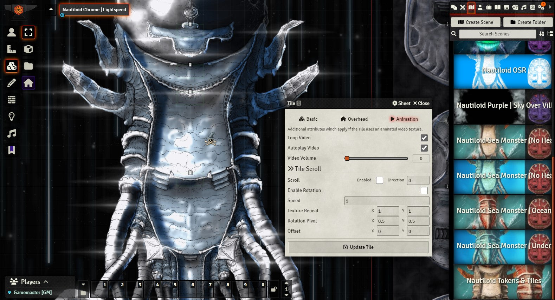Click the Create Scene button
The height and width of the screenshot is (300, 555).
(476, 22)
